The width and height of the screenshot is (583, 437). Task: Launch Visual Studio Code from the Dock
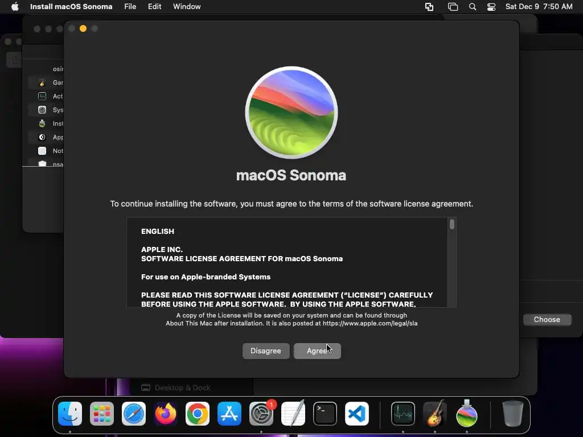pyautogui.click(x=357, y=414)
